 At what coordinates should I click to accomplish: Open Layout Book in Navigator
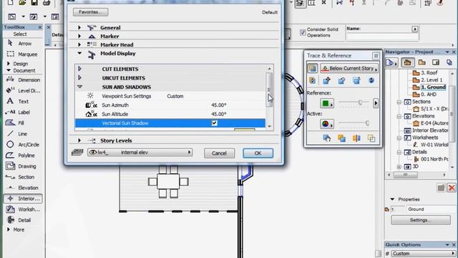coord(436,62)
